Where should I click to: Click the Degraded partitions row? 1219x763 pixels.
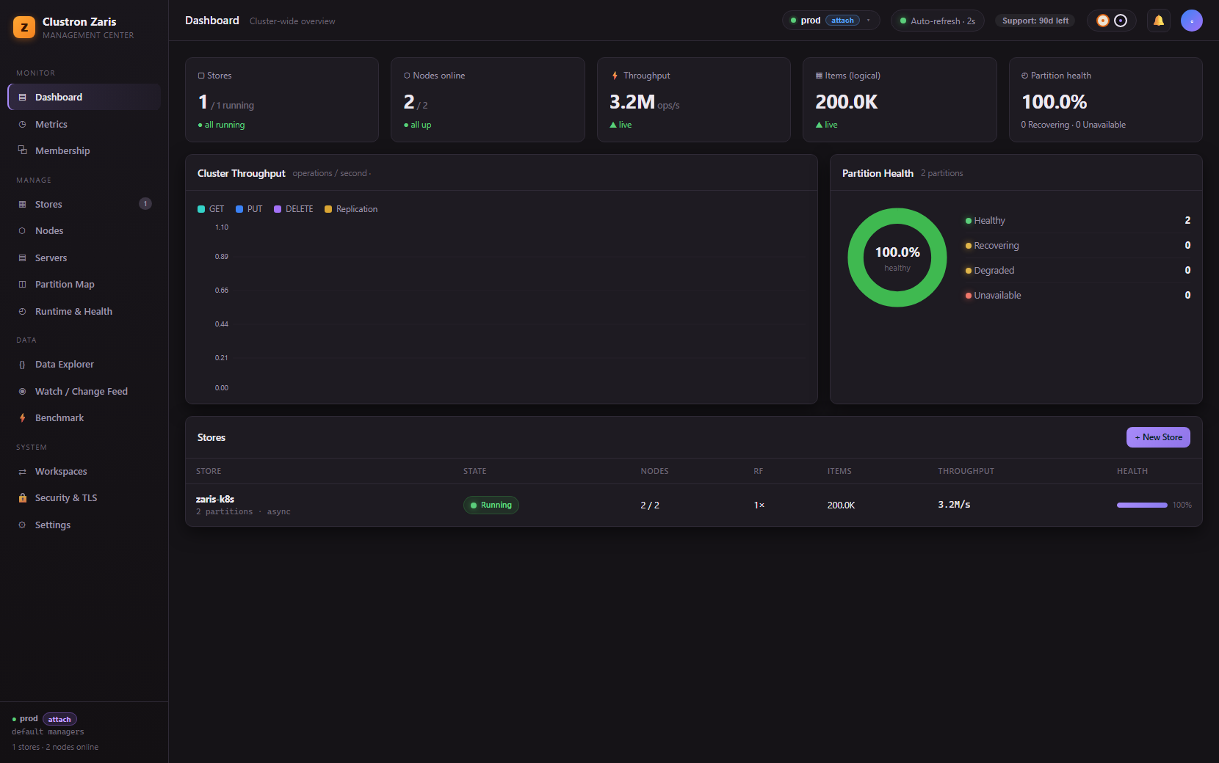coord(1078,270)
